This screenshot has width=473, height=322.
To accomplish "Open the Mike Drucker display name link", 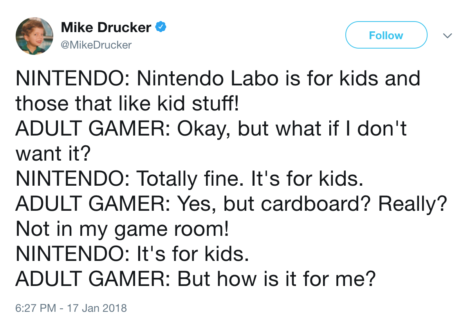I will coord(106,27).
